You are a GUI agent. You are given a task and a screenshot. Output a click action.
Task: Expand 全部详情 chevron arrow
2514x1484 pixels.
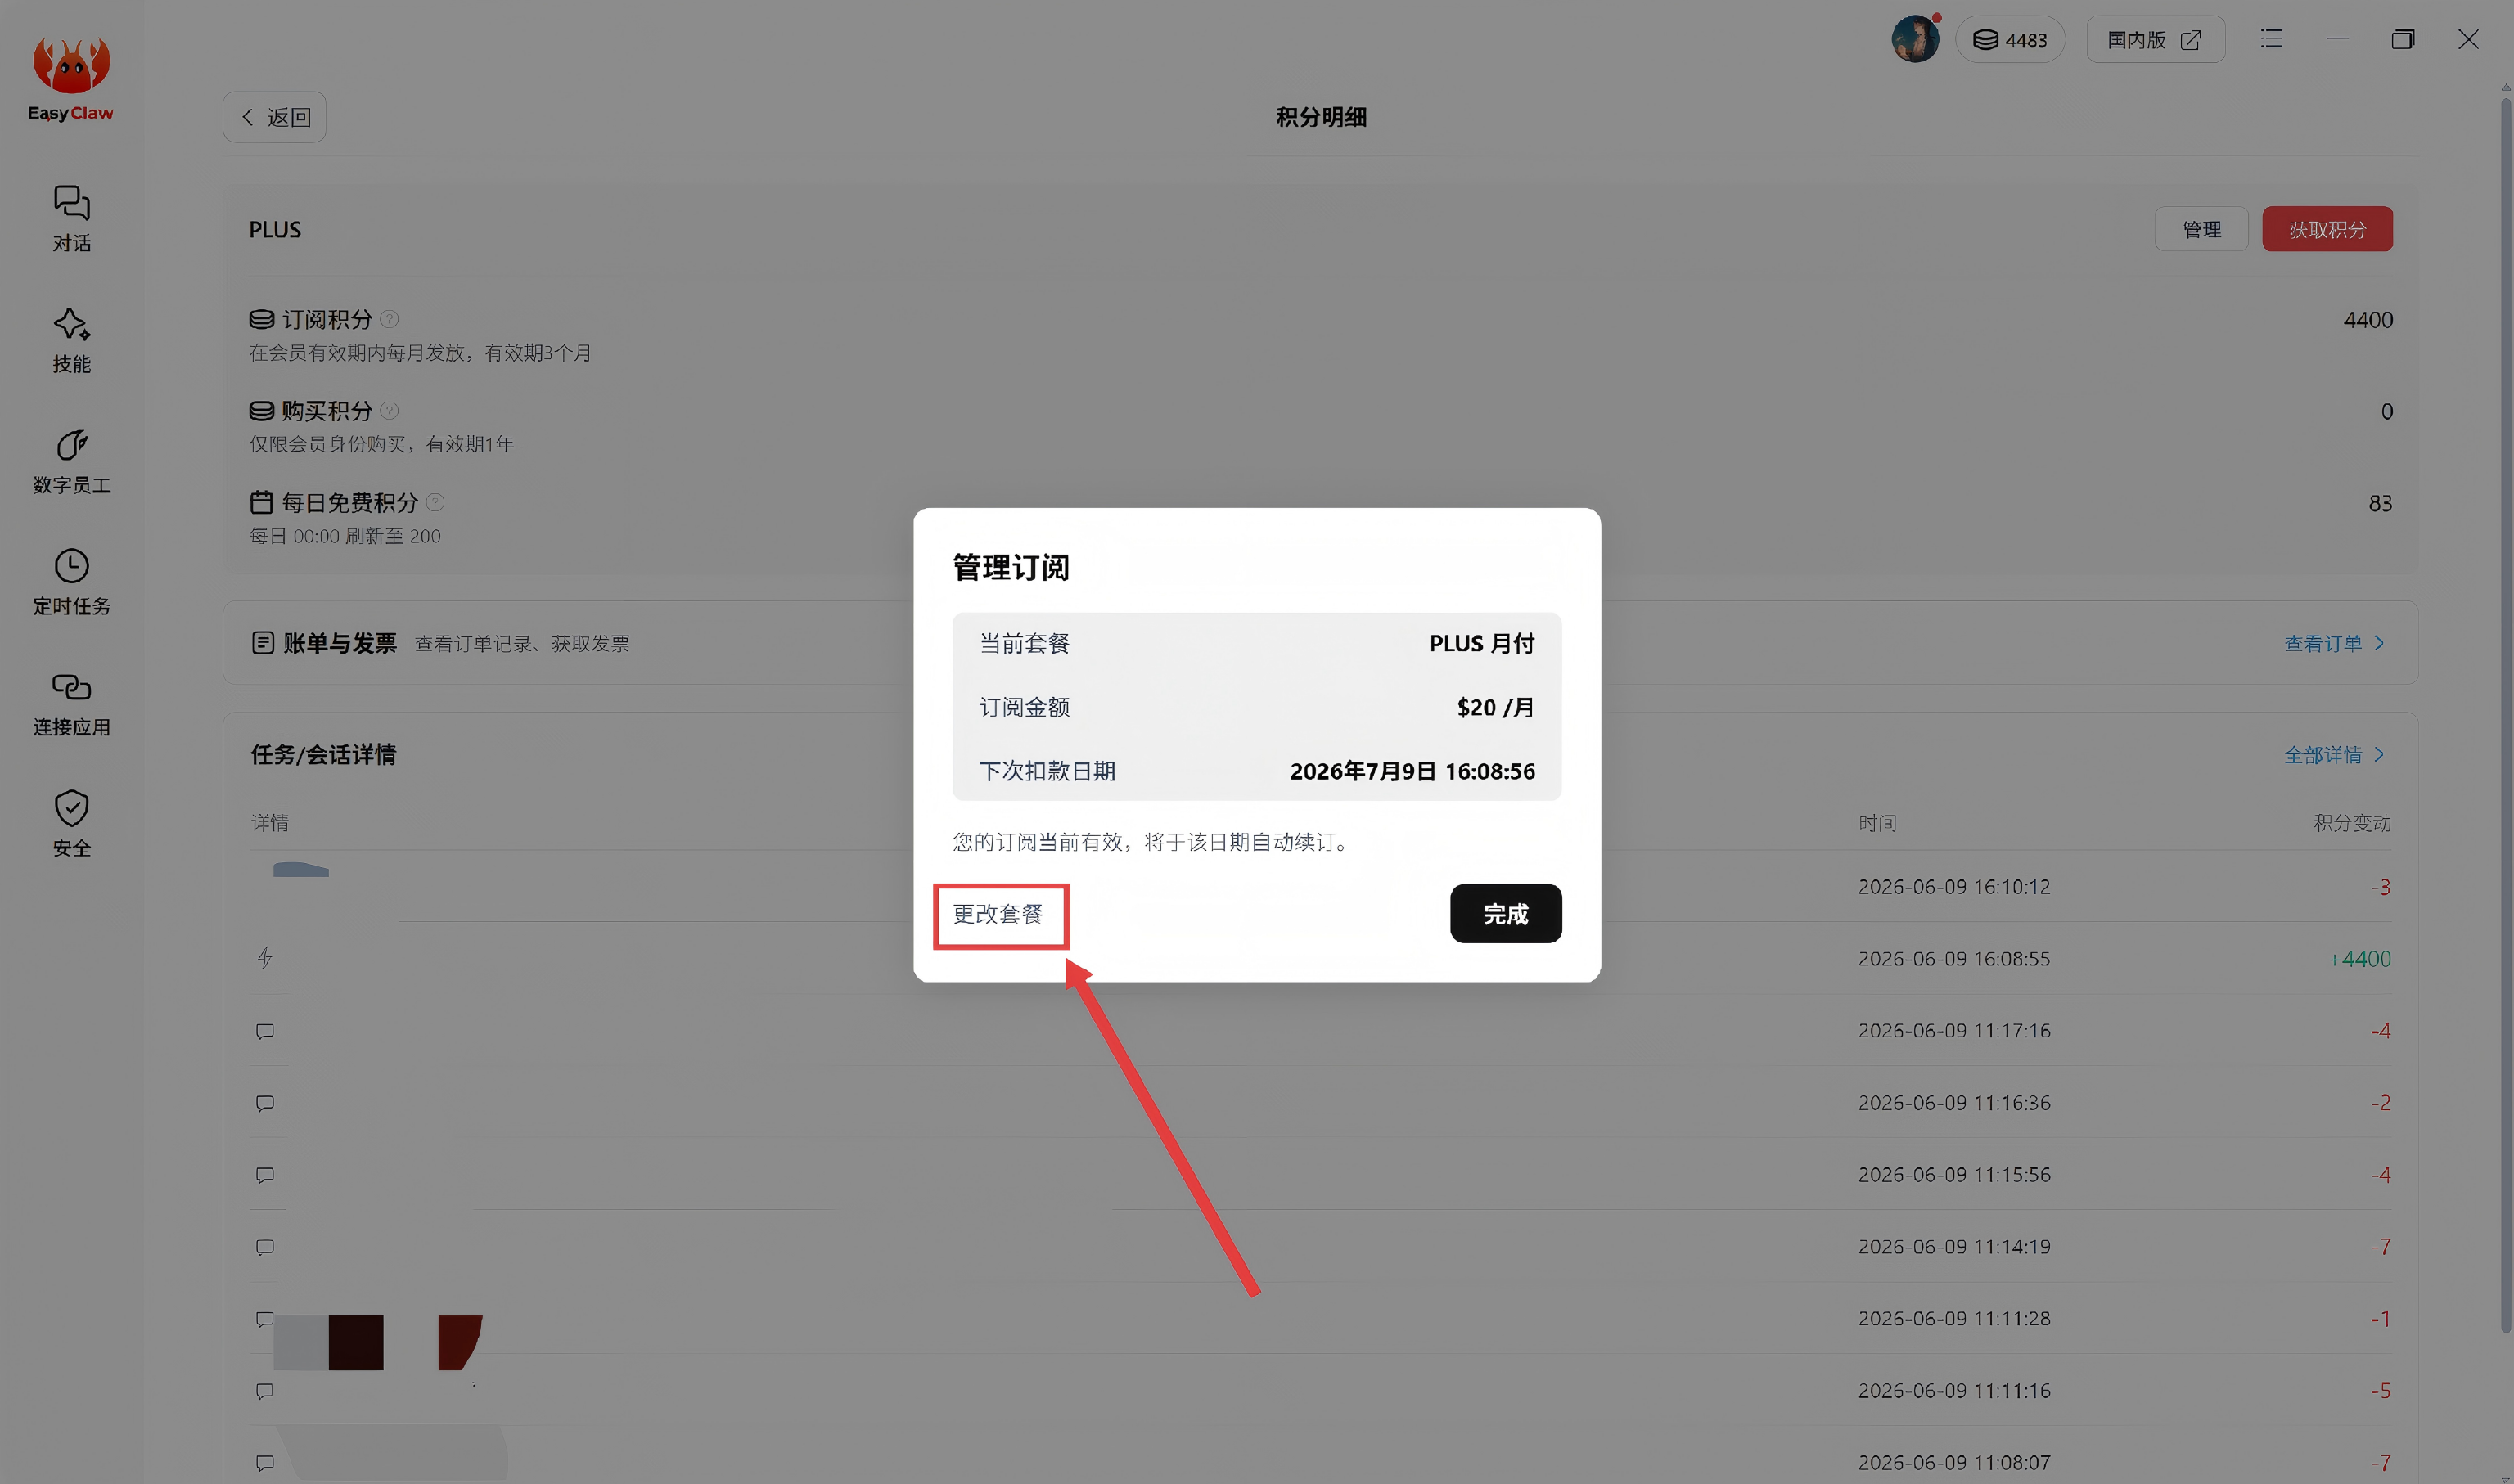tap(2380, 755)
